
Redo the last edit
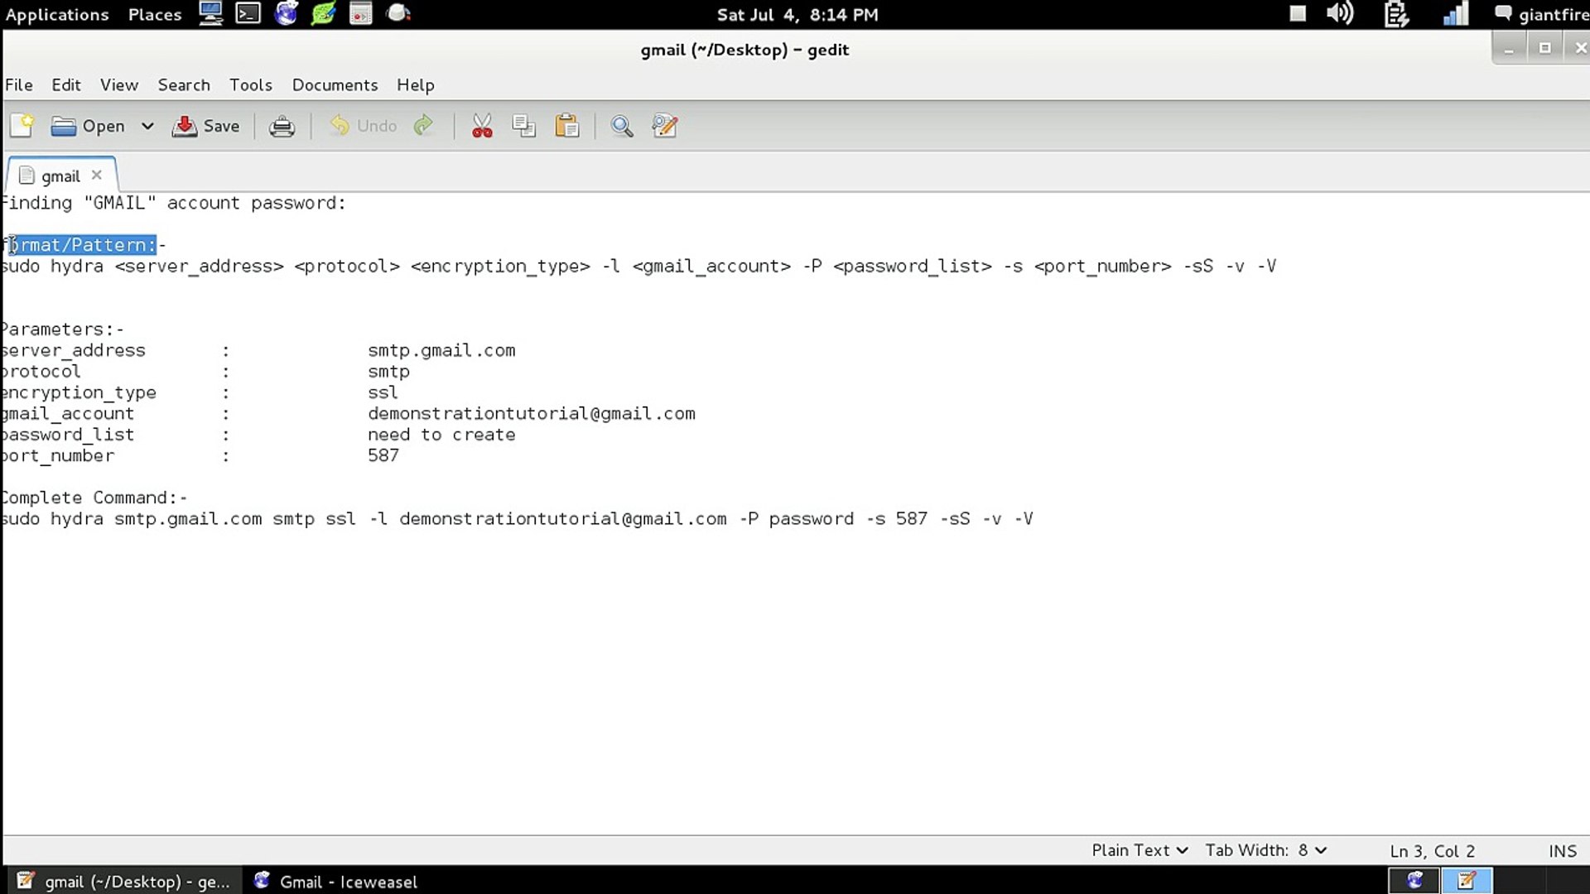click(423, 126)
